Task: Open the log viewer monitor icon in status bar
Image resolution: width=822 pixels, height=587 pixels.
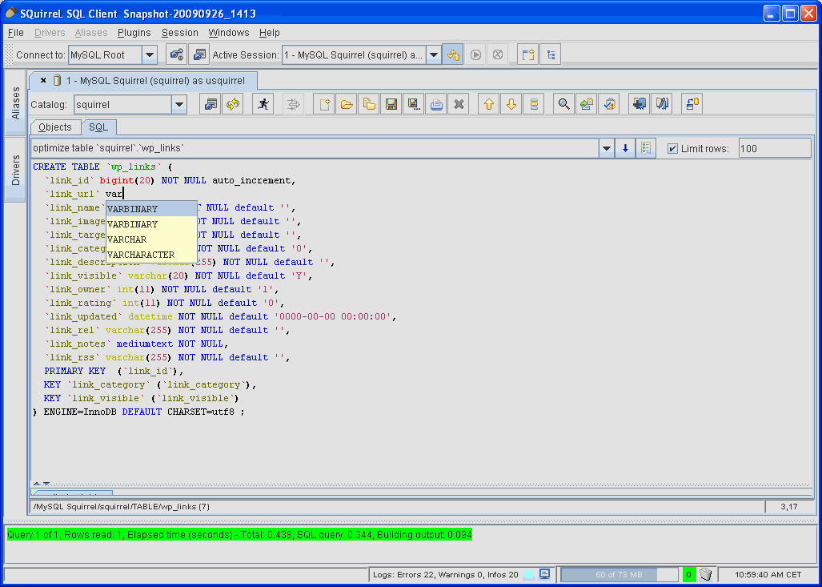Action: [544, 574]
